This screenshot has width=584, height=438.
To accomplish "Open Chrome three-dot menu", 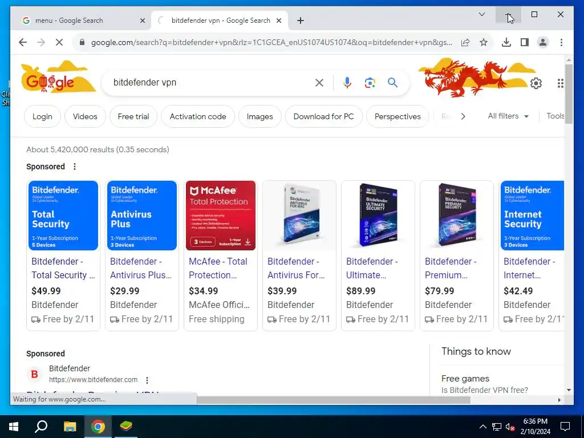I will [x=561, y=42].
